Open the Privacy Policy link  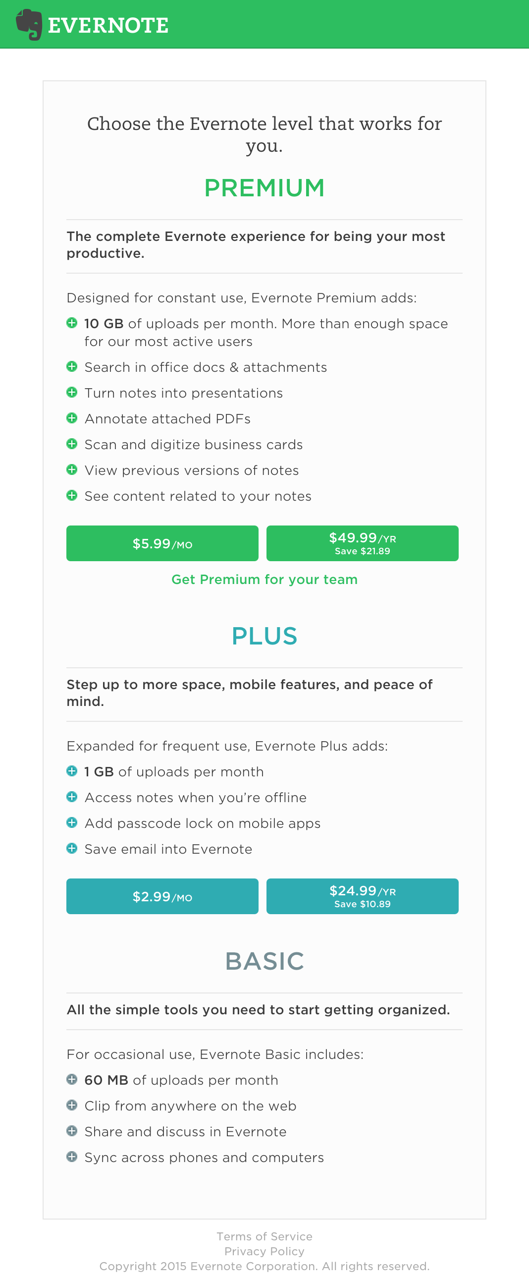[264, 1251]
